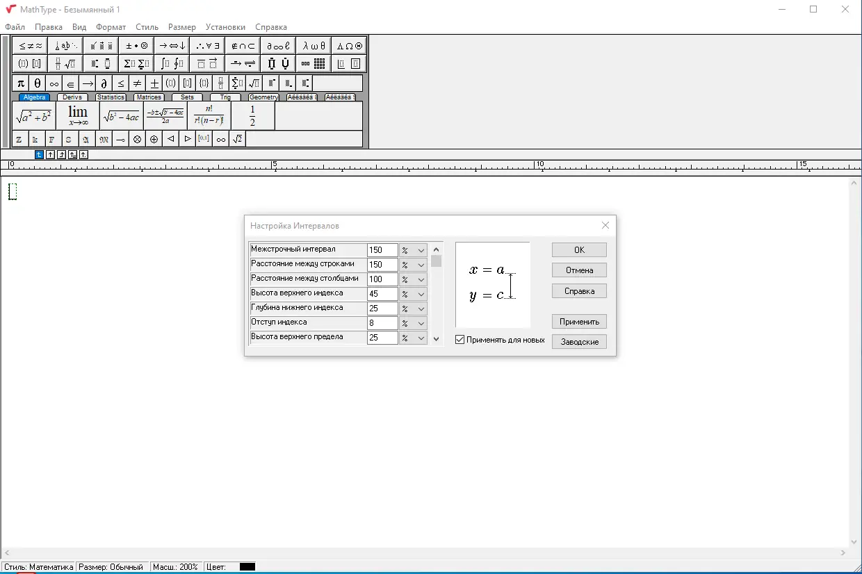Image resolution: width=862 pixels, height=574 pixels.
Task: Open the matrix templates palette
Action: [x=314, y=64]
